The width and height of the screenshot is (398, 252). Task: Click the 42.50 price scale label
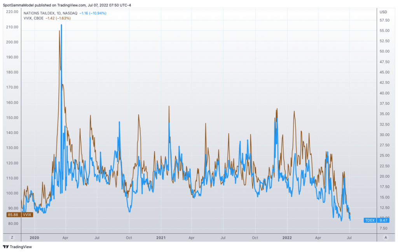[x=384, y=83]
